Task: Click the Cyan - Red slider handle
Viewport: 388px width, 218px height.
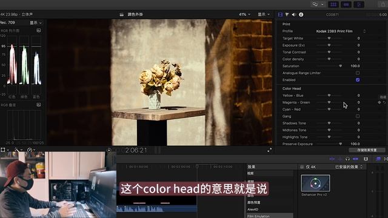Action: click(329, 109)
